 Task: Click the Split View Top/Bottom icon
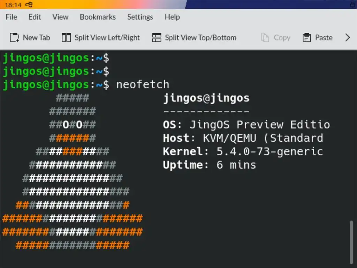pos(157,38)
